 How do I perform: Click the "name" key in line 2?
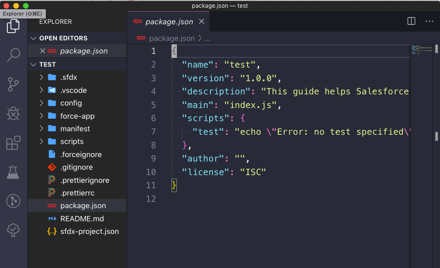[x=197, y=65]
